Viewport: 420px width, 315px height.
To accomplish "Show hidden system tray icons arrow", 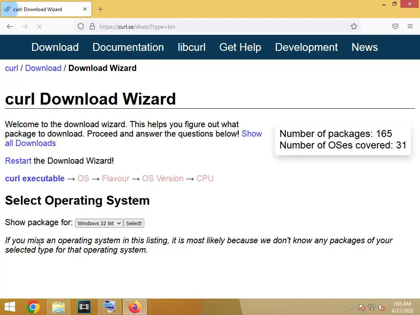I will tap(352, 307).
